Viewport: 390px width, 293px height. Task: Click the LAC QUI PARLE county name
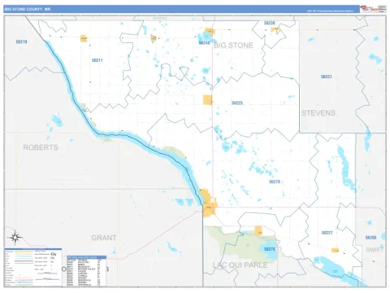click(240, 265)
